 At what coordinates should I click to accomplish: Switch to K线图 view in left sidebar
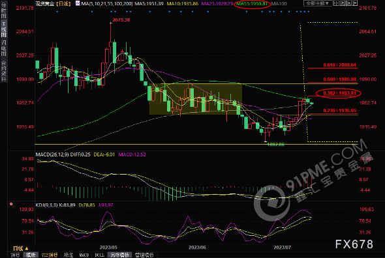(3, 29)
